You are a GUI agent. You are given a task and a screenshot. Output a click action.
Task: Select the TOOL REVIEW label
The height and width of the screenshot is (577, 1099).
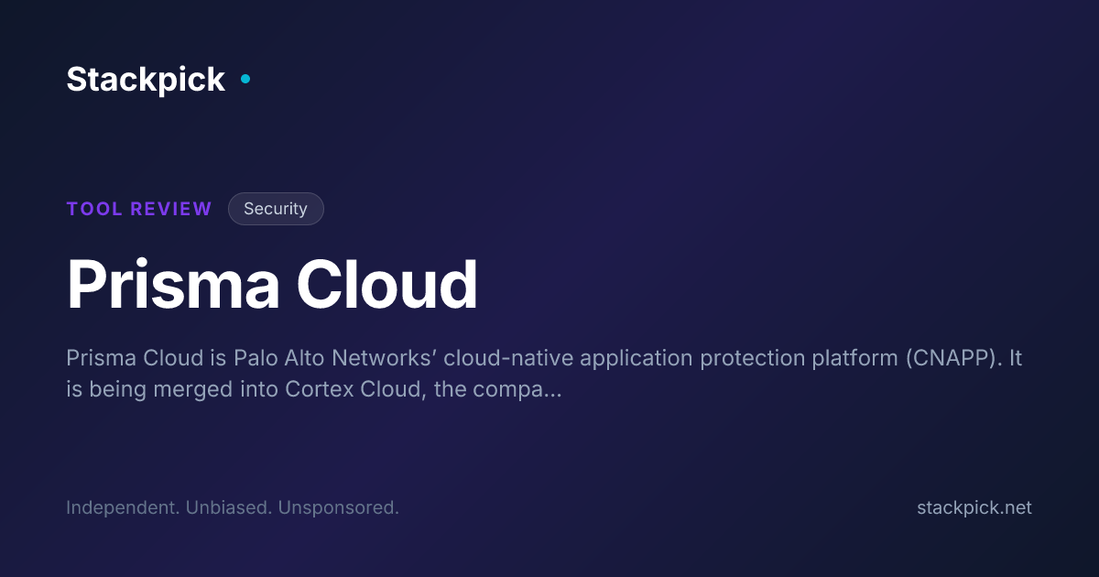coord(139,209)
